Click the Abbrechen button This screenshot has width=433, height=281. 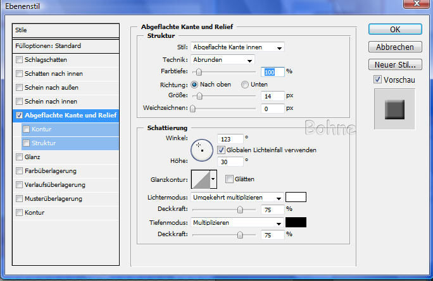(395, 47)
